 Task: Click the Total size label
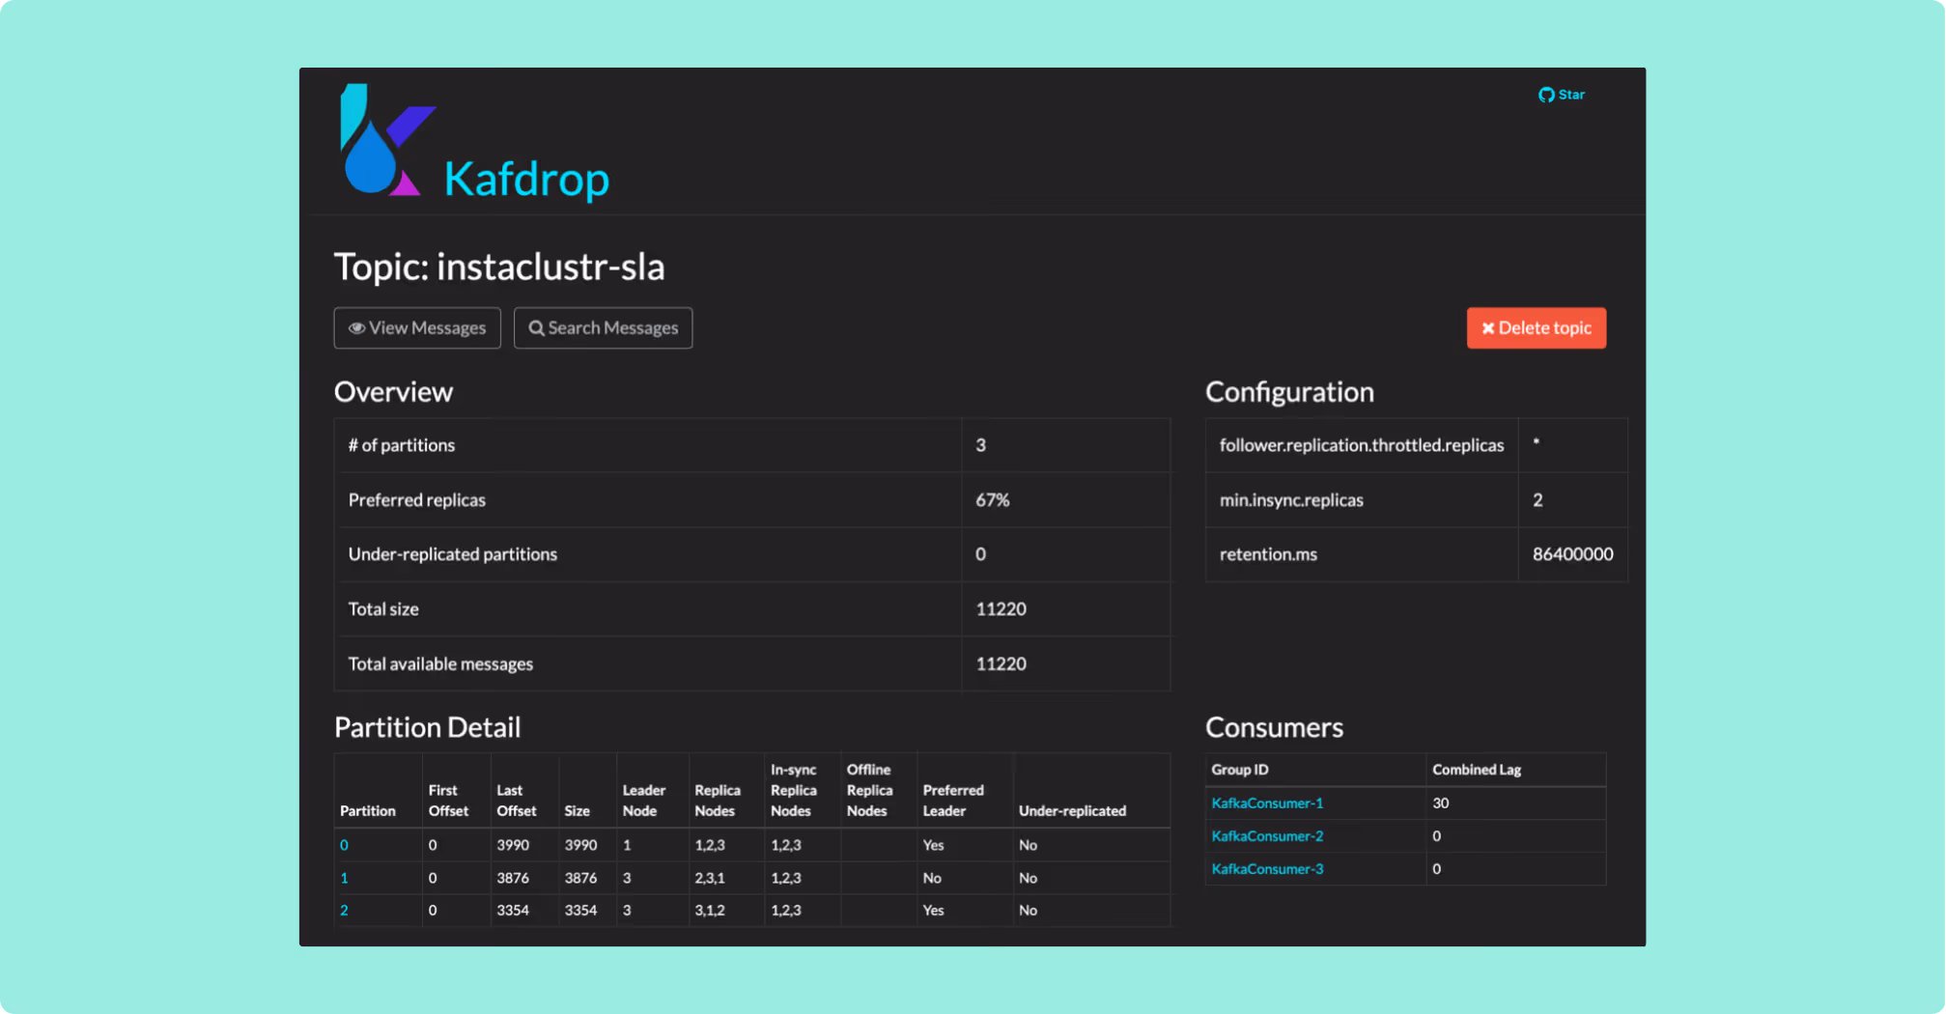tap(383, 609)
